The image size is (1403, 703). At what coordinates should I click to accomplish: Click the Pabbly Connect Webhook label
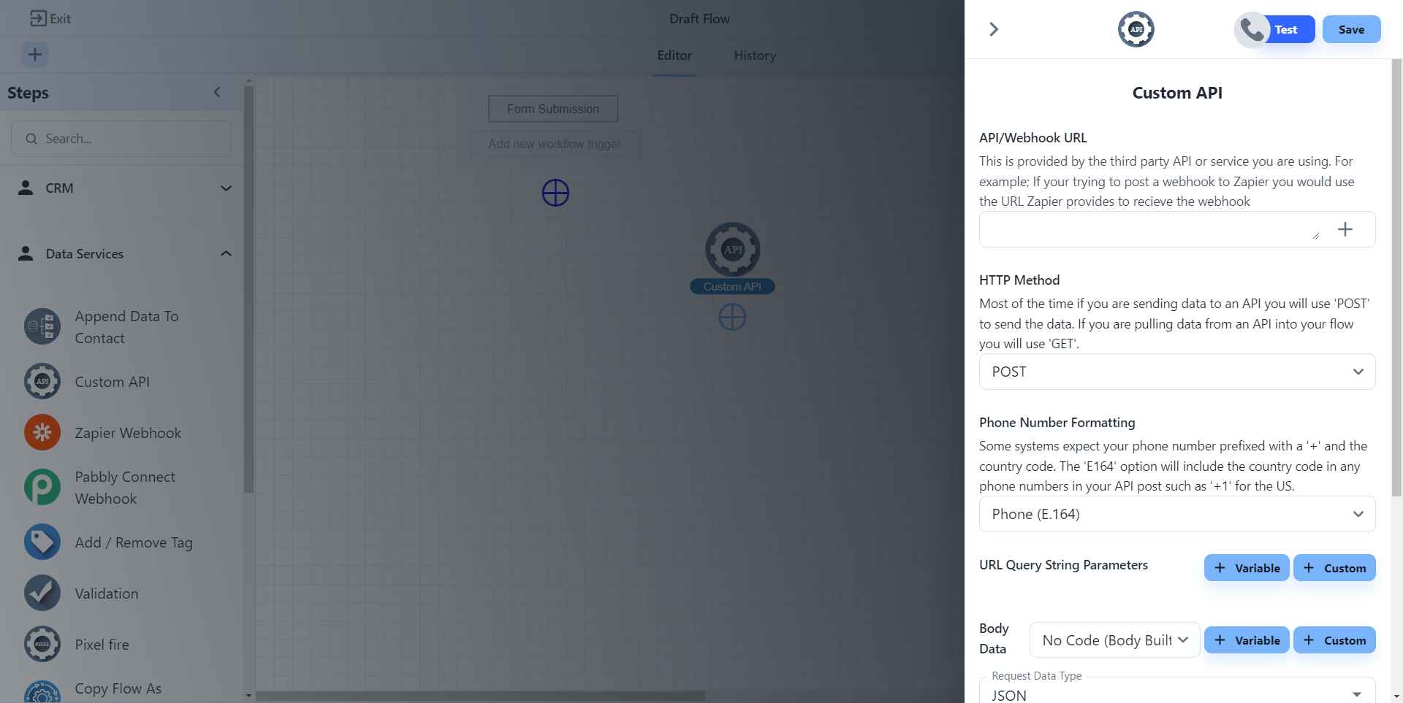125,488
